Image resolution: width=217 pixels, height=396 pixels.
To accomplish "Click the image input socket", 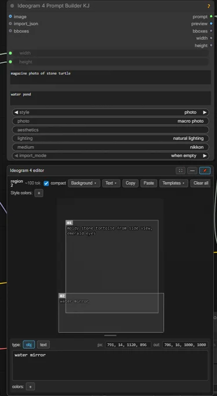I will [x=10, y=16].
